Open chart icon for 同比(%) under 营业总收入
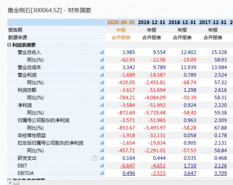 click(102, 60)
